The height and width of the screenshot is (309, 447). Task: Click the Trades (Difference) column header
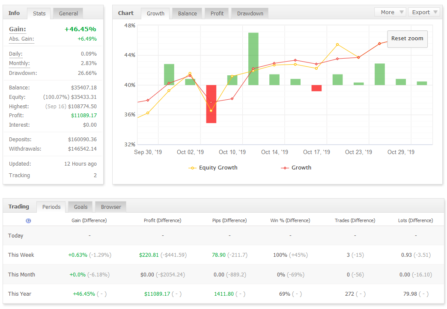(x=355, y=220)
